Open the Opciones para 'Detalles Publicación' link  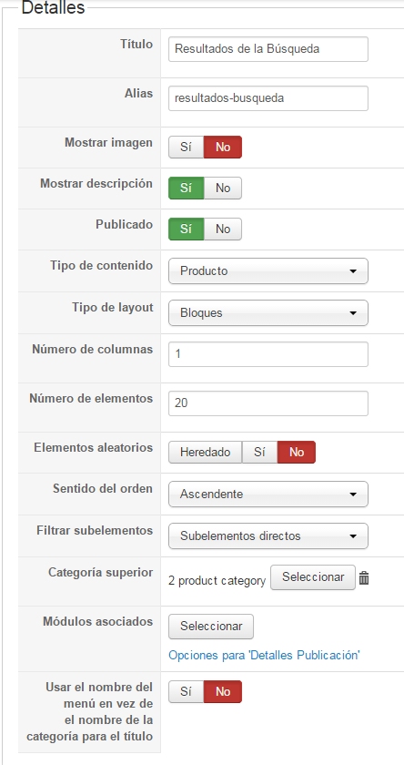click(x=264, y=655)
